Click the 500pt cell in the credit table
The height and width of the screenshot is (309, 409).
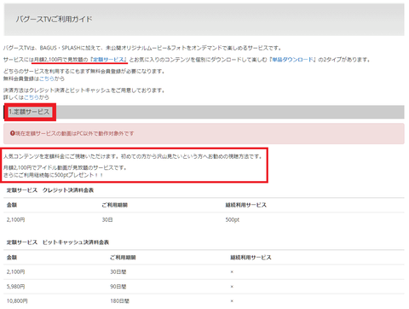click(x=233, y=219)
